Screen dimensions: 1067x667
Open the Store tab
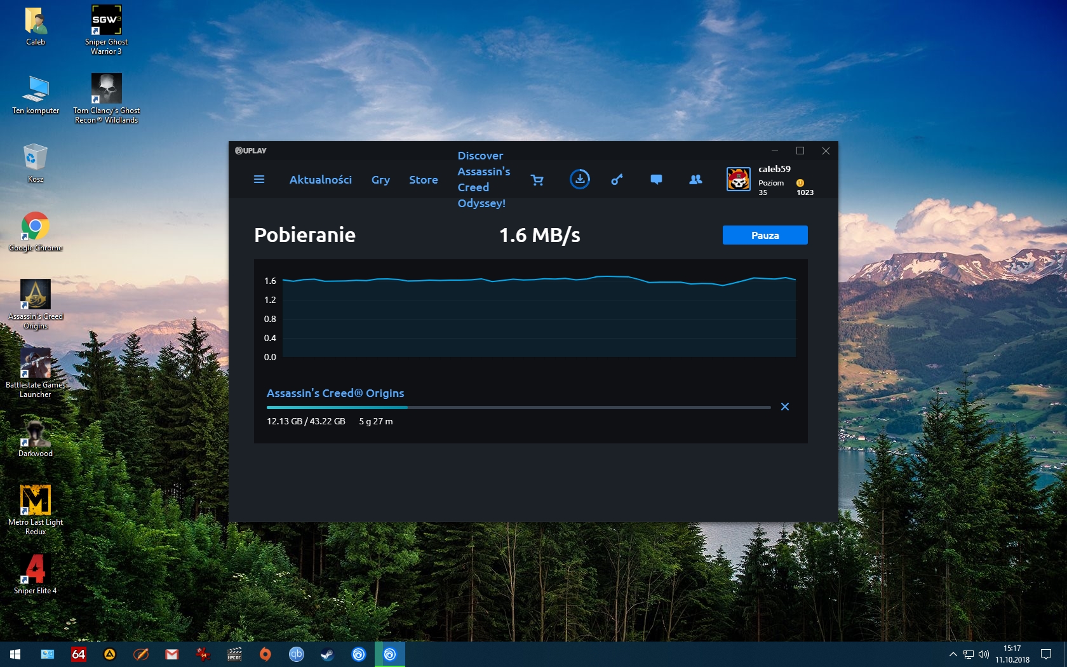424,180
